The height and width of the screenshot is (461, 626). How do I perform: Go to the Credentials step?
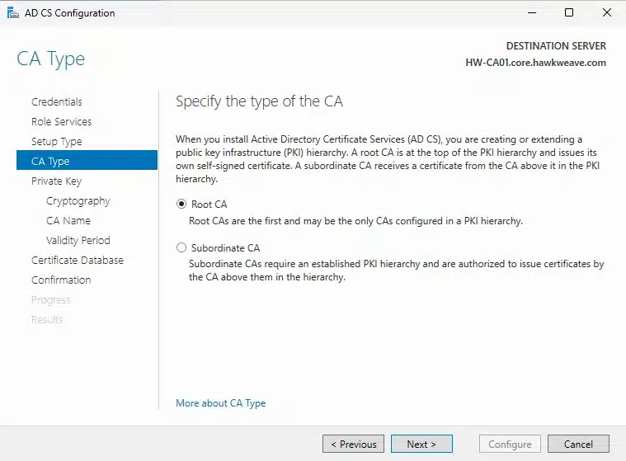click(57, 102)
